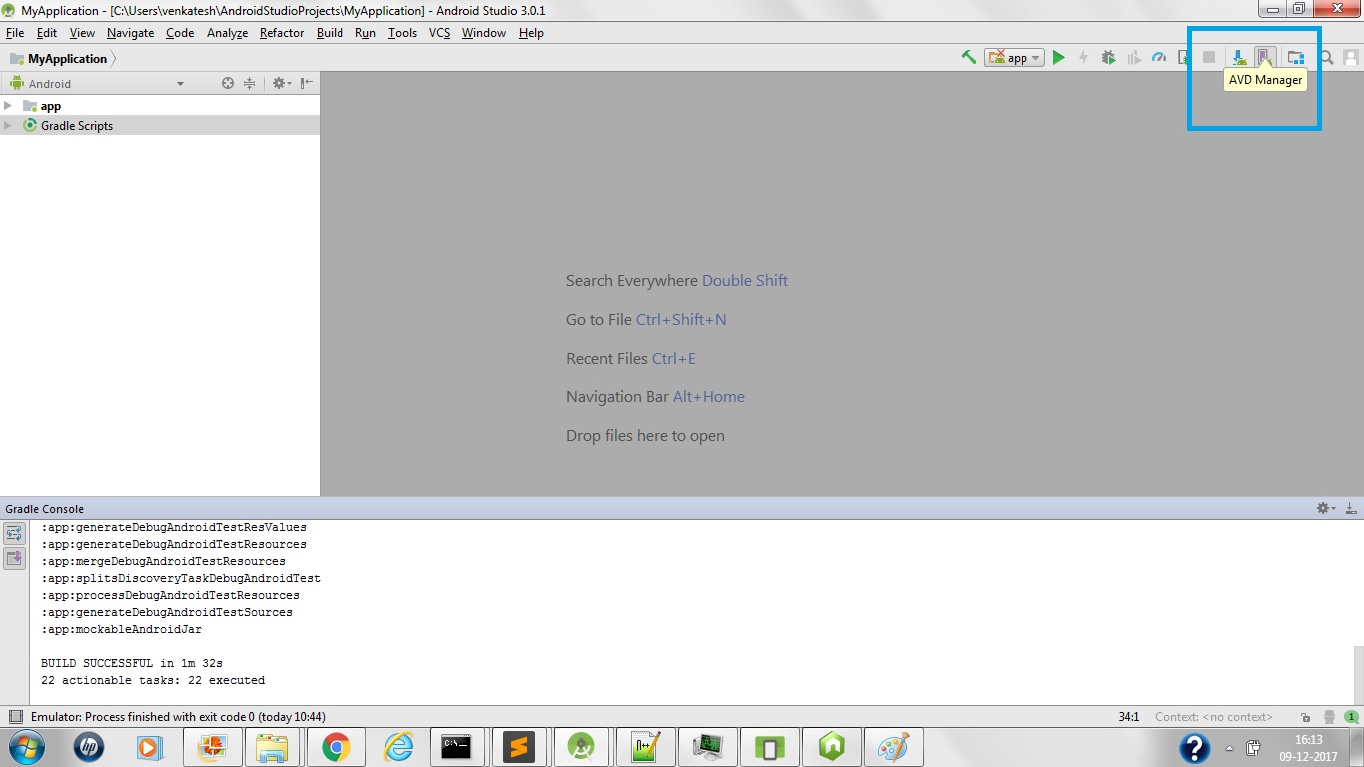Click the green Run app button

1058,58
